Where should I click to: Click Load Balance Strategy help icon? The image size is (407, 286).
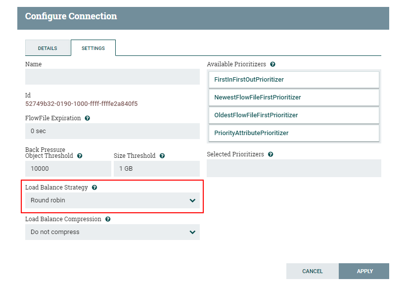pos(94,188)
